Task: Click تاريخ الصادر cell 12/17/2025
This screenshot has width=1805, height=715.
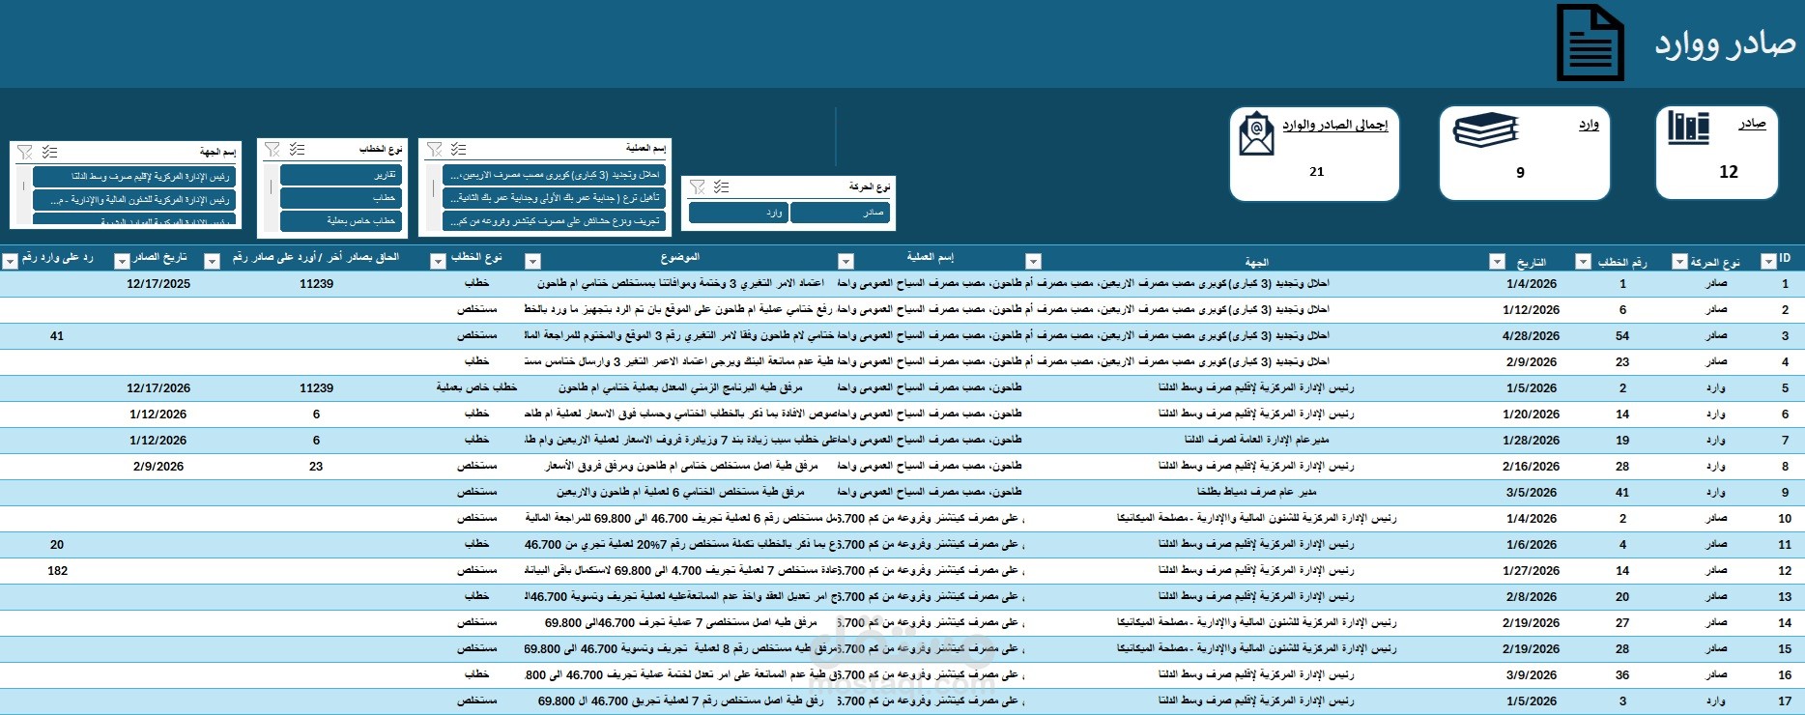Action: 158,284
